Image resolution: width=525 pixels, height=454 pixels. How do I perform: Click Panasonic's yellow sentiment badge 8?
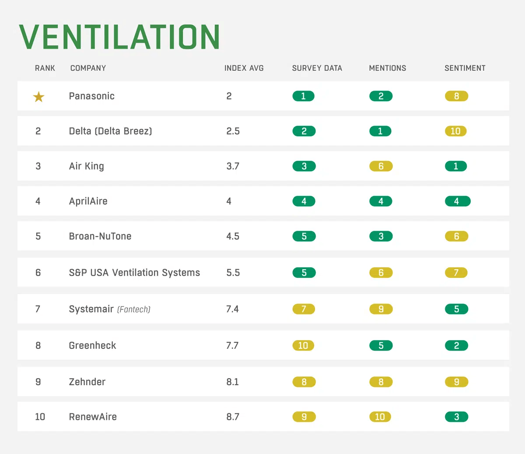point(456,96)
